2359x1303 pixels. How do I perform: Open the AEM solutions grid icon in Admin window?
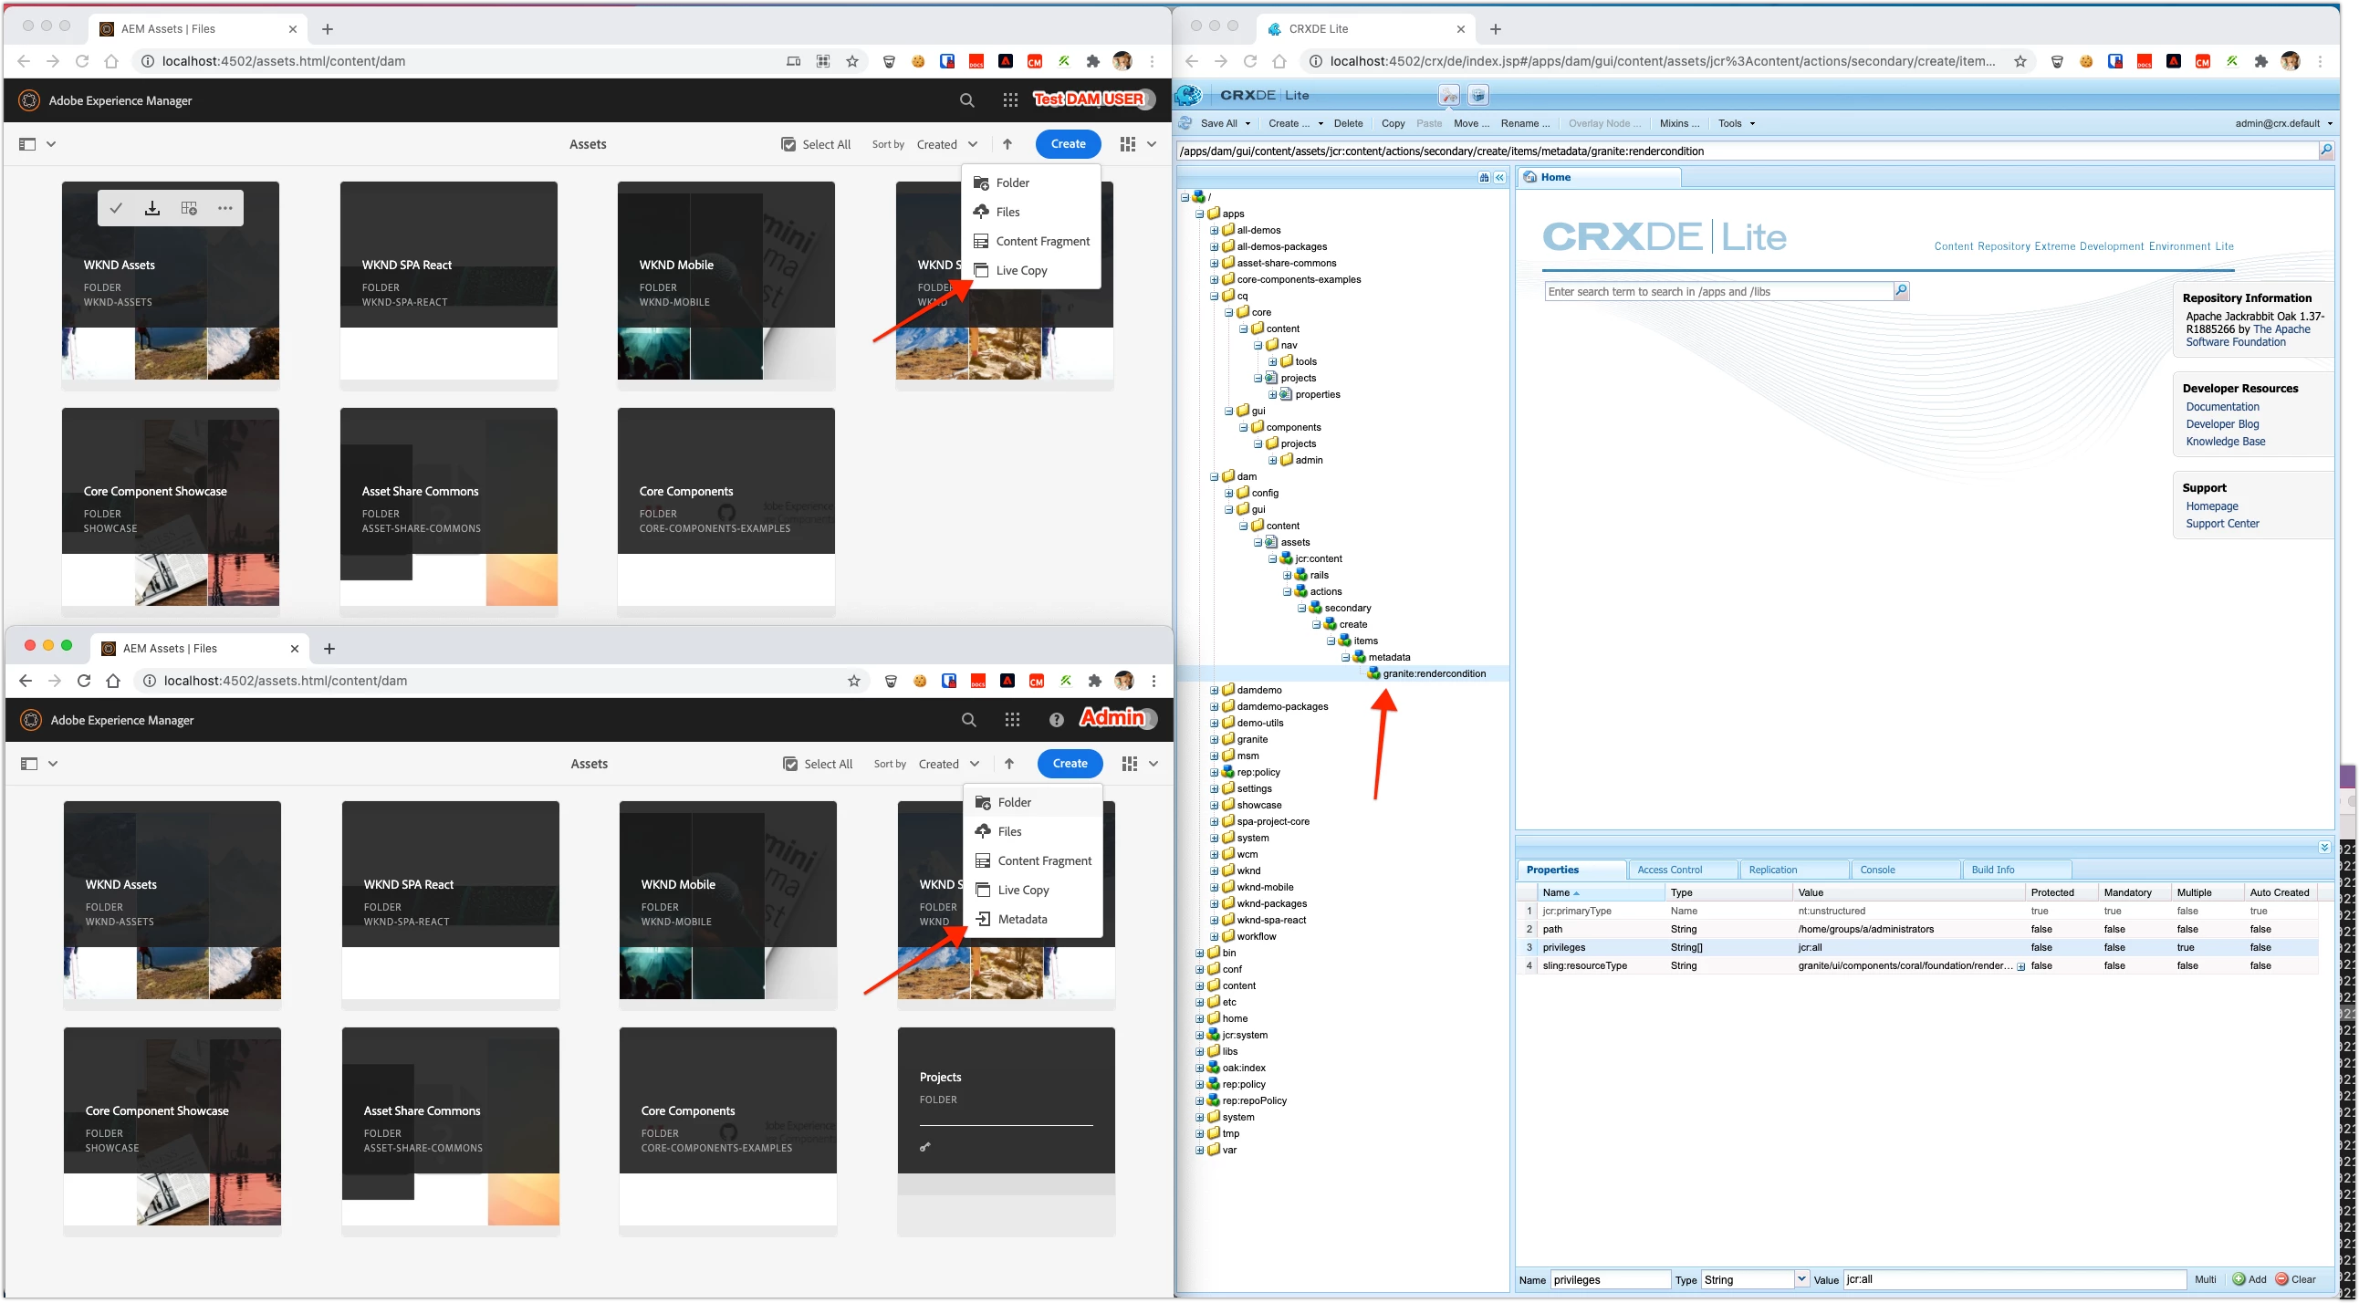point(1012,721)
